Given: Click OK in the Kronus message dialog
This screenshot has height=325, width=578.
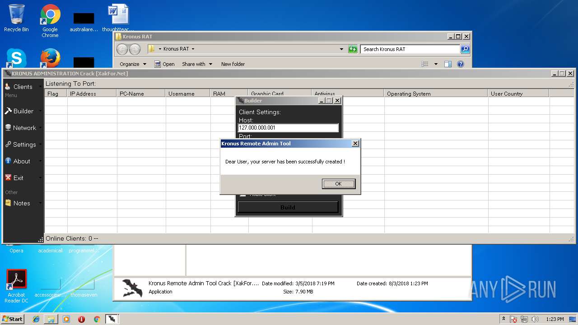Looking at the screenshot, I should click(x=339, y=184).
